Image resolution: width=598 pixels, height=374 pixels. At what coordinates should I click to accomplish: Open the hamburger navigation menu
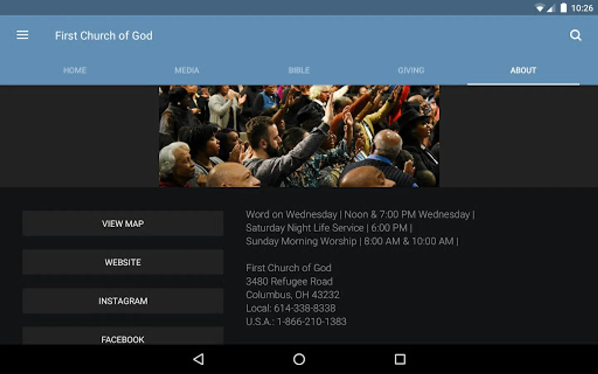click(22, 35)
